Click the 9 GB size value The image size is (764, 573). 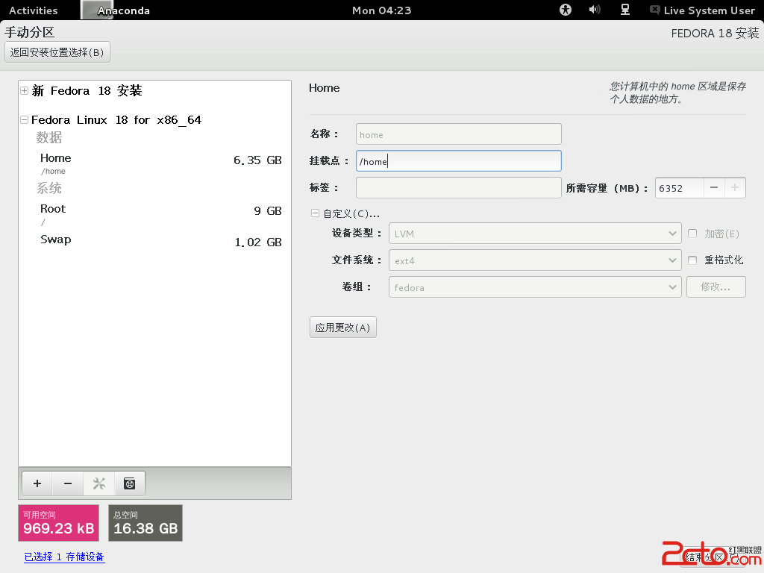(268, 211)
